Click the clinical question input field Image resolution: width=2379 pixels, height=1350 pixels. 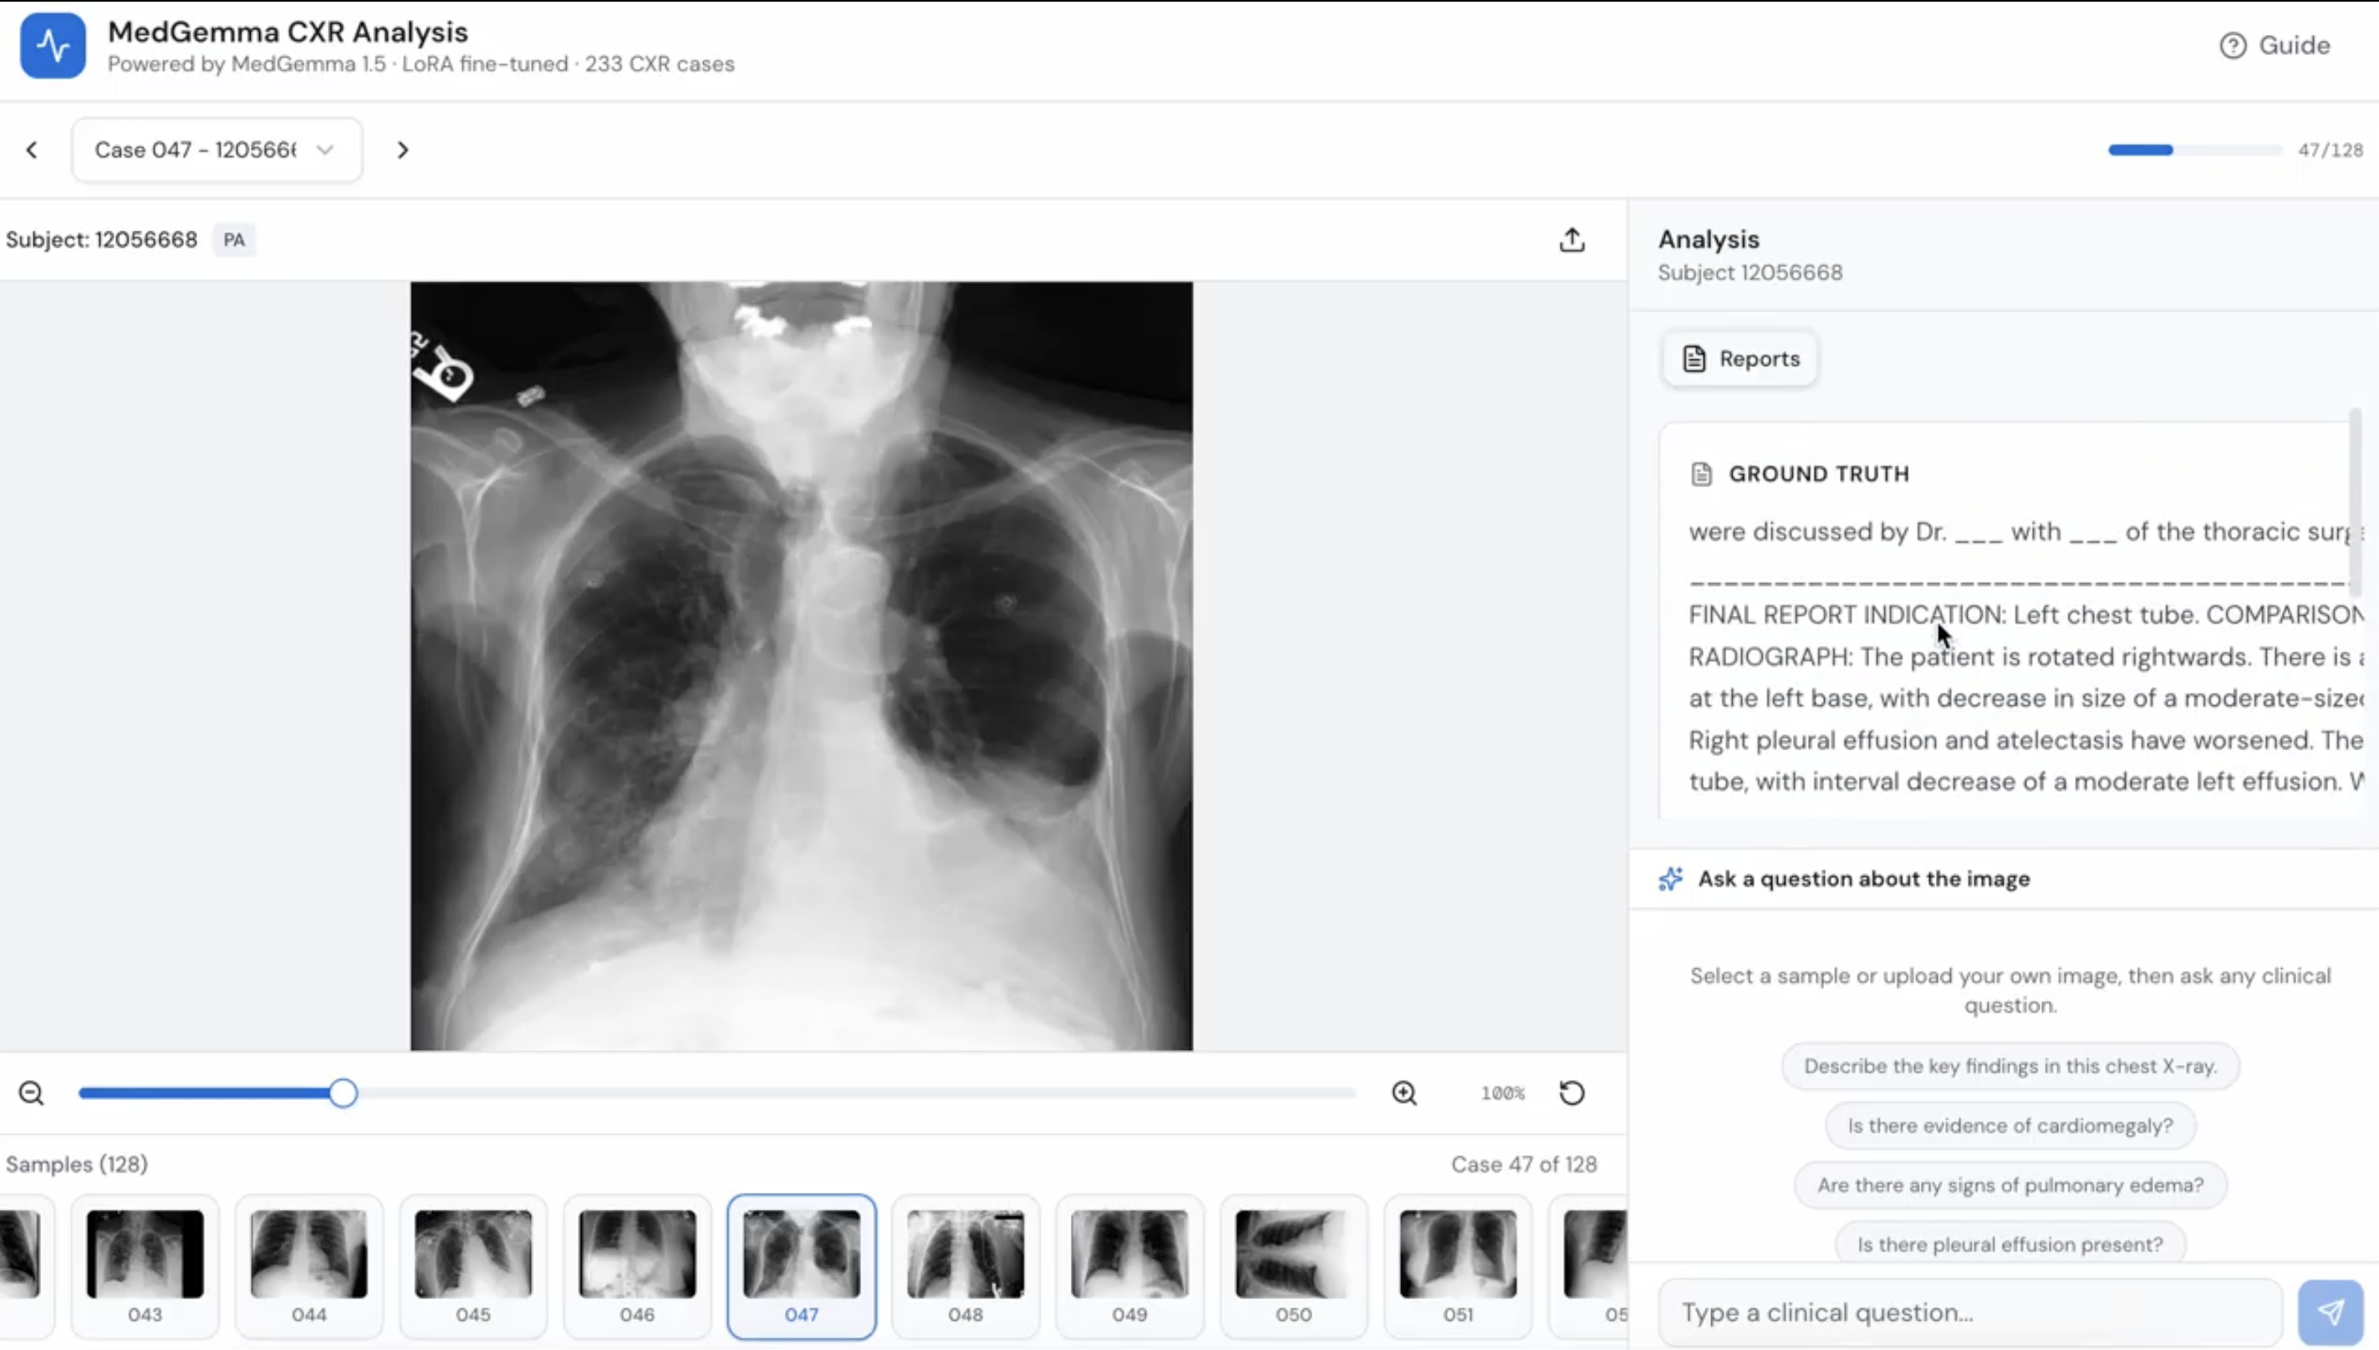coord(1969,1312)
